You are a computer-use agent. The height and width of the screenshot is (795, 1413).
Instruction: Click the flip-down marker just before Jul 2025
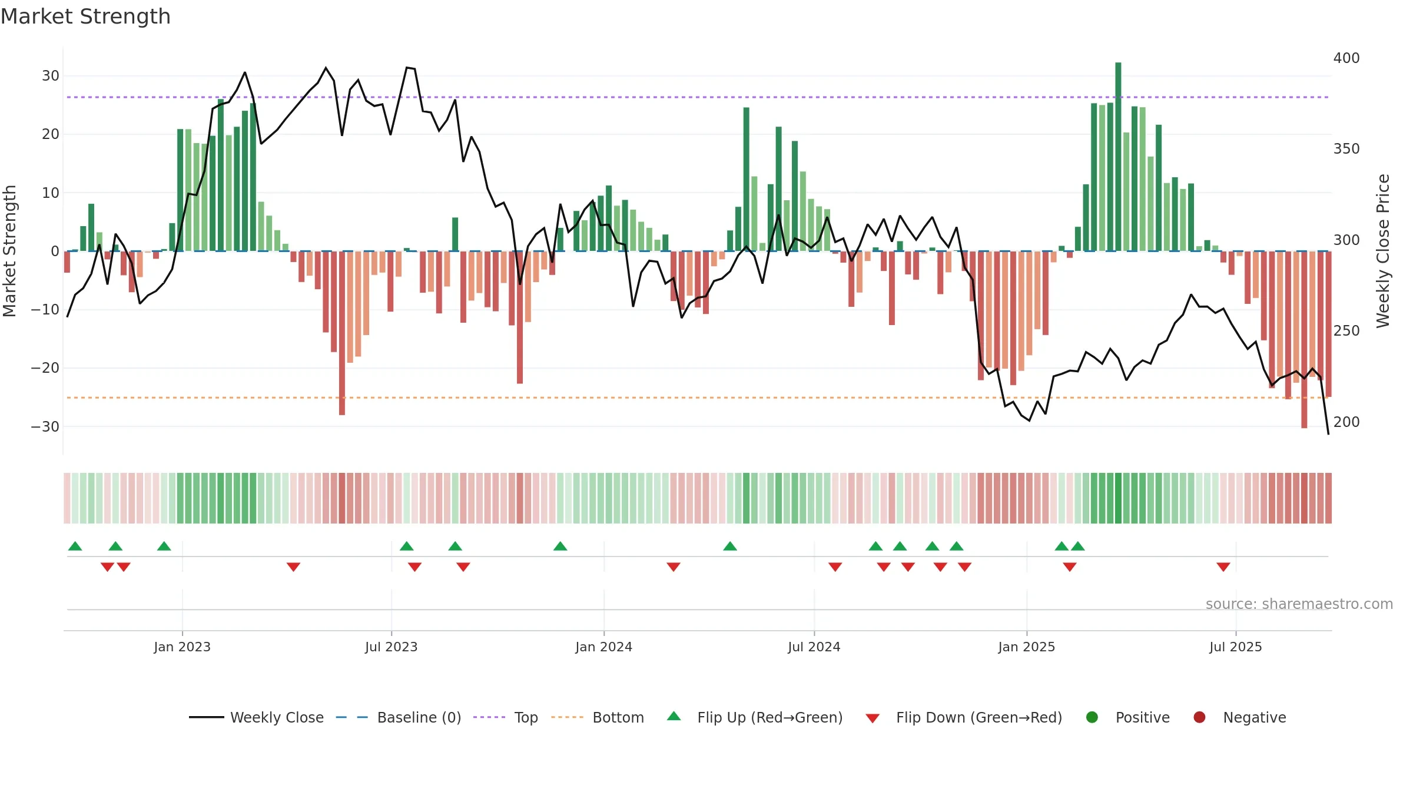tap(1223, 567)
